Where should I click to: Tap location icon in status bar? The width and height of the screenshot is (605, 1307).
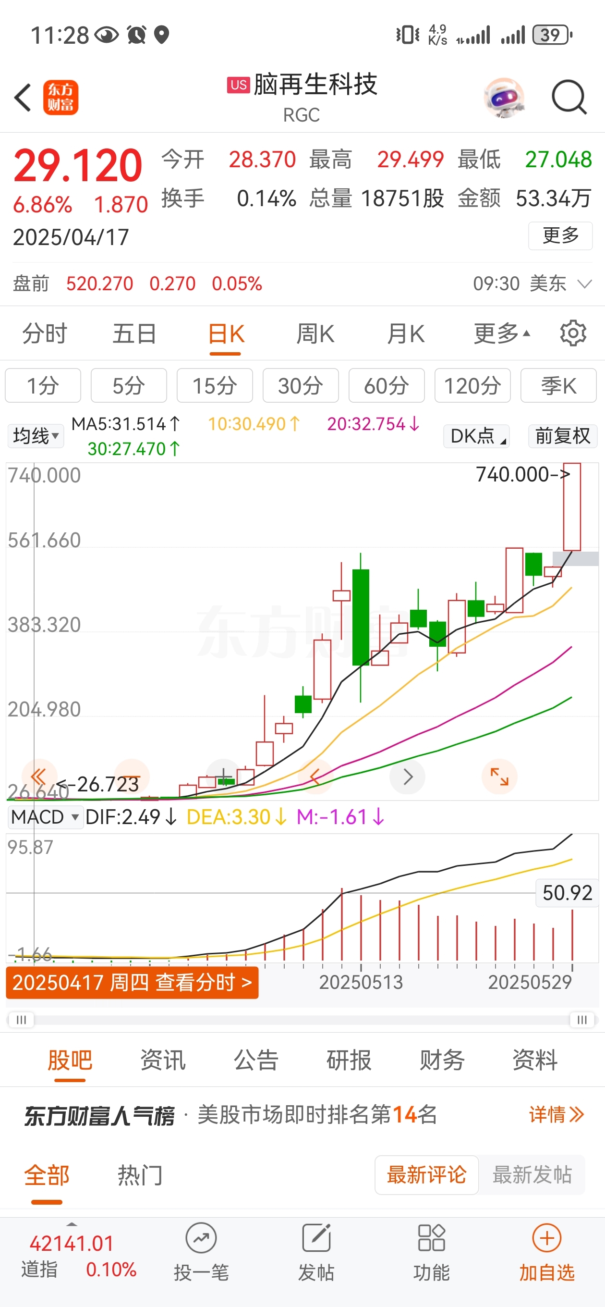point(161,35)
